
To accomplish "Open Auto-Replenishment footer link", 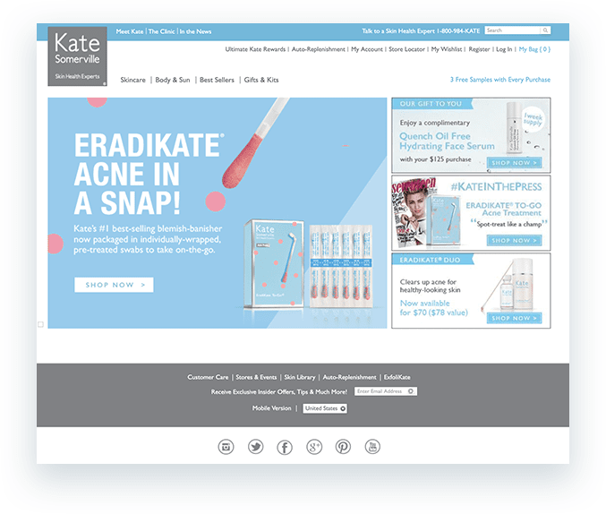I will tap(349, 377).
